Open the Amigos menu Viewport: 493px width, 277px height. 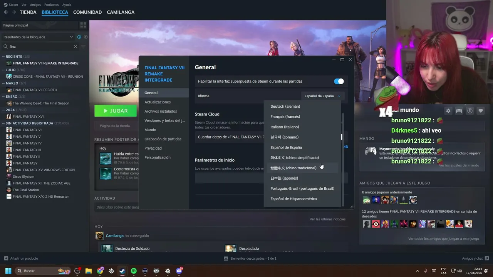tap(35, 5)
